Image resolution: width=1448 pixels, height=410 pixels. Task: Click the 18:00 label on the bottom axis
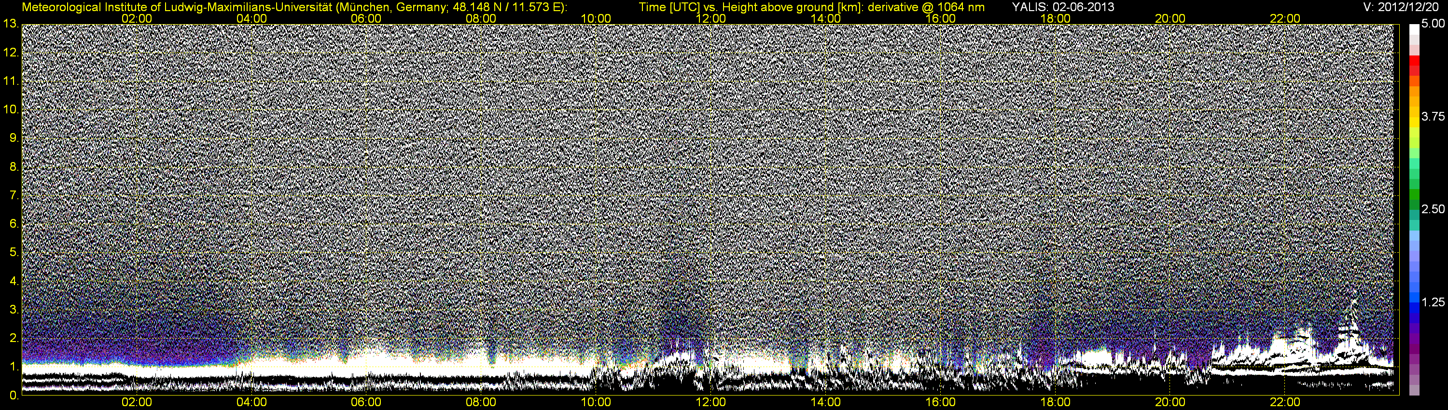coord(1056,403)
